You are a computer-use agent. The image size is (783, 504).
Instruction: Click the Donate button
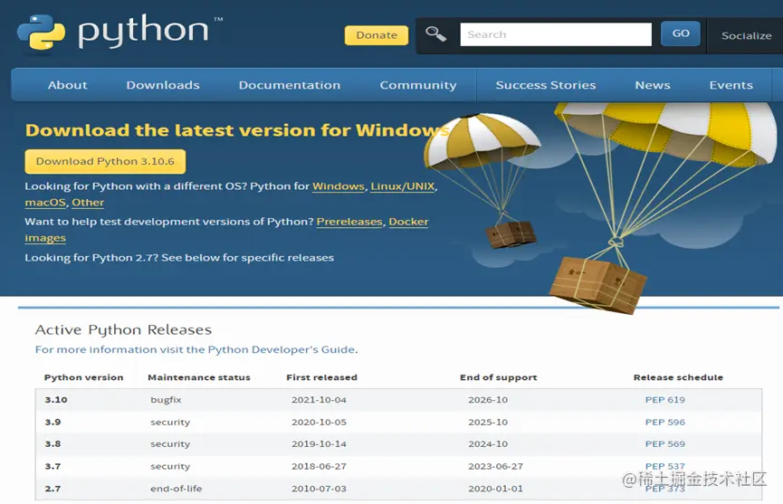pyautogui.click(x=377, y=35)
